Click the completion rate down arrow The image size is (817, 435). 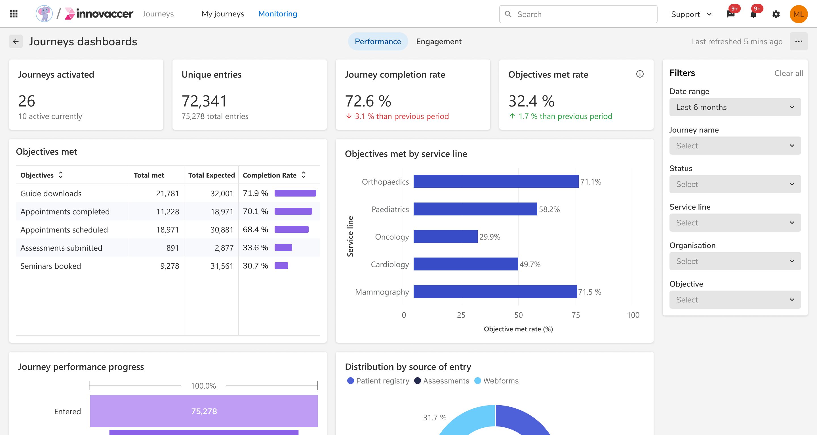[349, 116]
